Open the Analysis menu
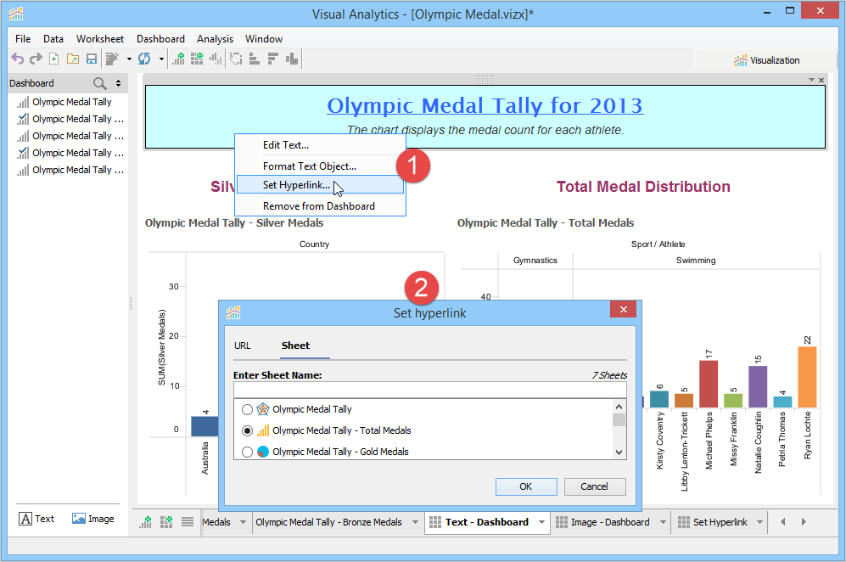The width and height of the screenshot is (846, 562). point(215,39)
